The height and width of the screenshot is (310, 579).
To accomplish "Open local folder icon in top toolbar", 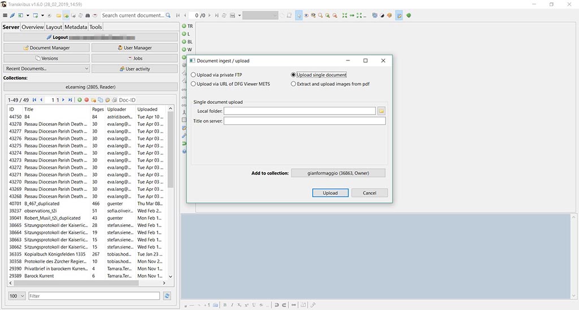I will click(x=58, y=15).
